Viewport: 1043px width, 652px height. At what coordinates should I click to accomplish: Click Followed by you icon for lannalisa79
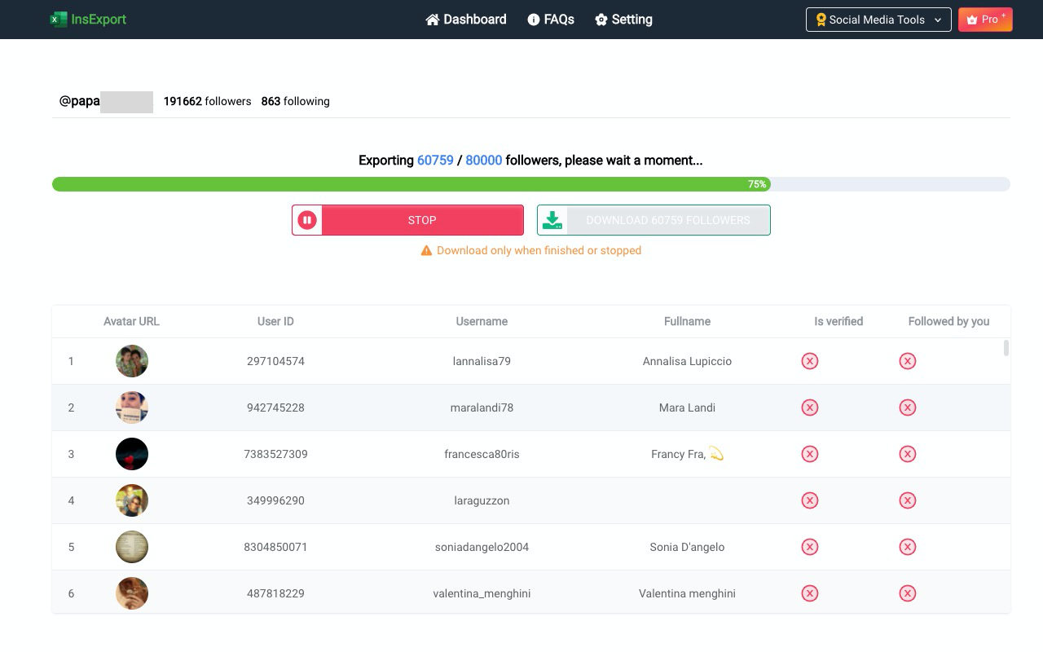[908, 361]
